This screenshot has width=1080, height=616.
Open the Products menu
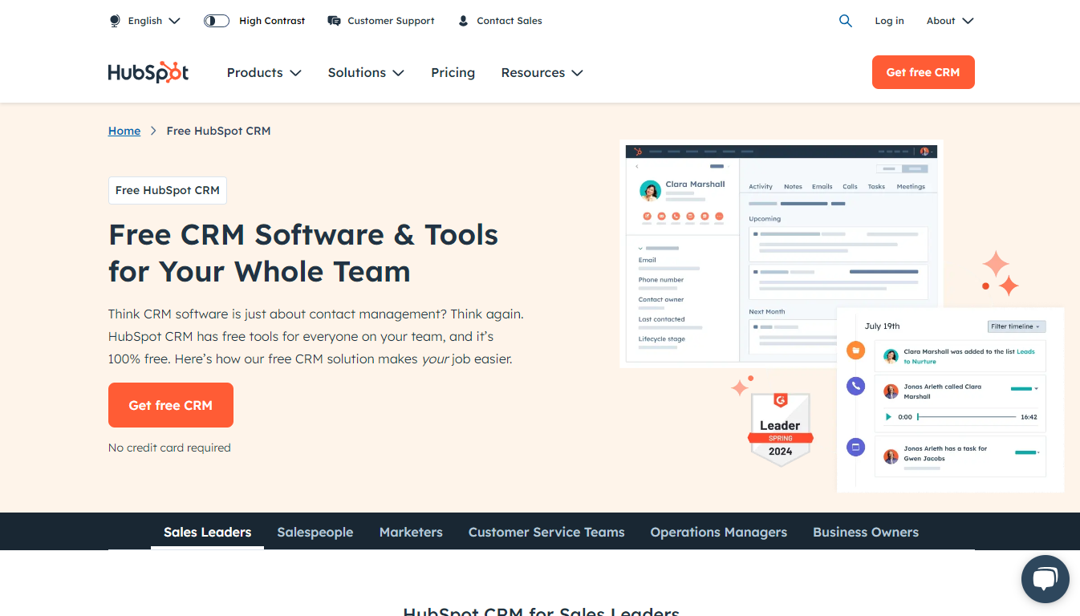coord(264,72)
